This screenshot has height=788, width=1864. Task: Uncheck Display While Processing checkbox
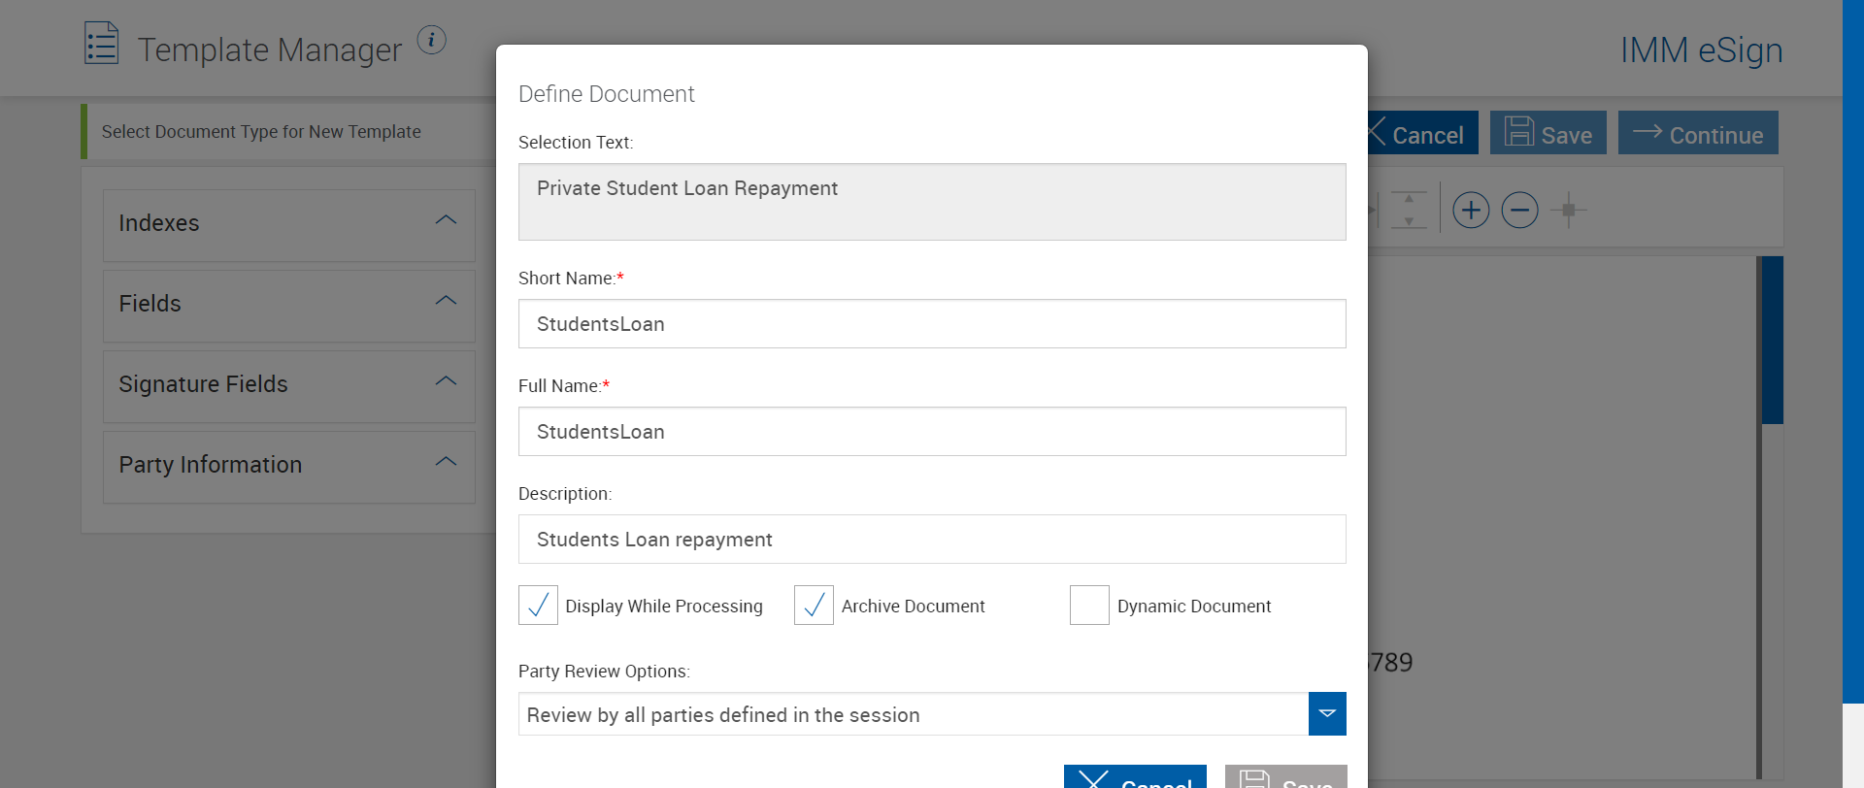pyautogui.click(x=538, y=606)
